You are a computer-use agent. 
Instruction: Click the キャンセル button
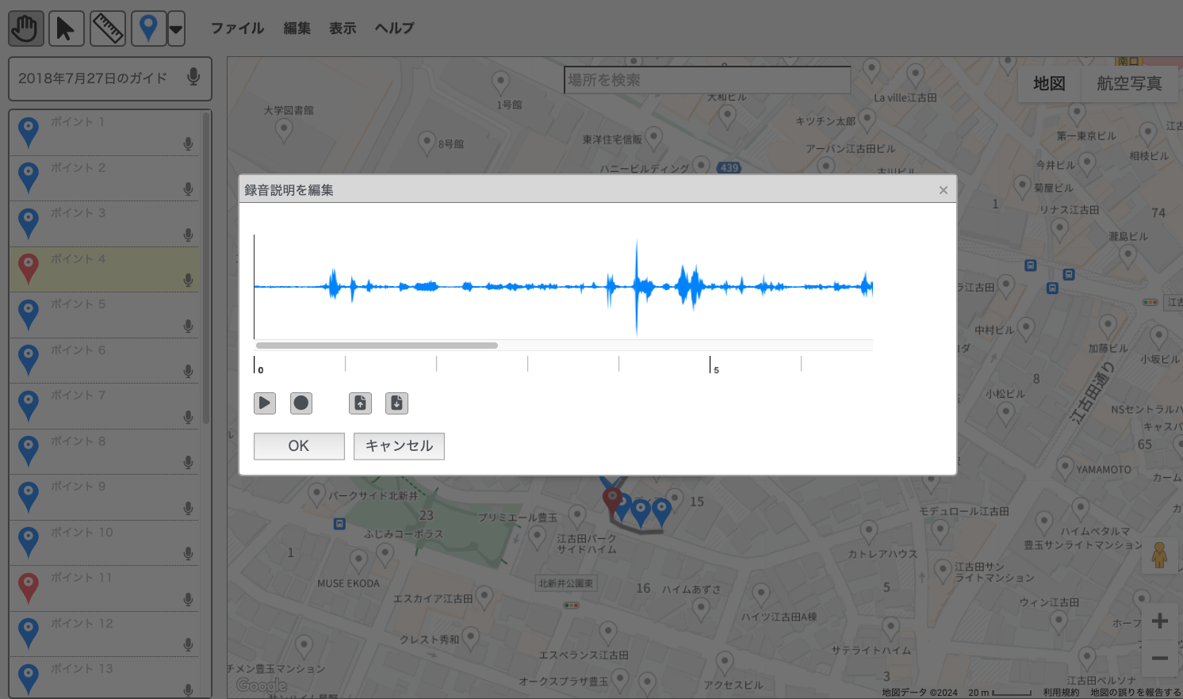click(x=399, y=446)
